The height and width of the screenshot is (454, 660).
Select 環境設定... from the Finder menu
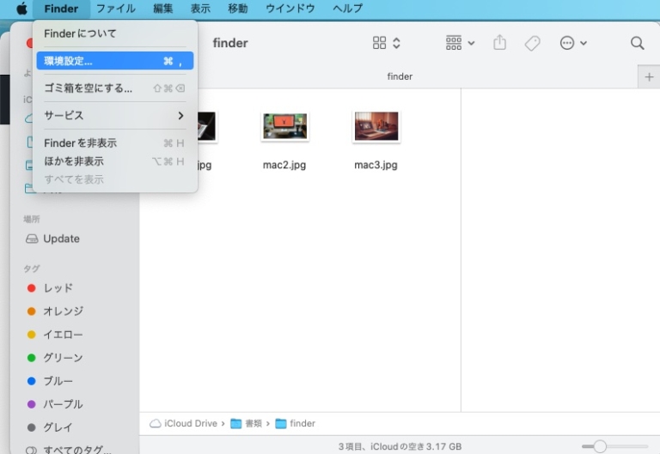click(x=113, y=61)
